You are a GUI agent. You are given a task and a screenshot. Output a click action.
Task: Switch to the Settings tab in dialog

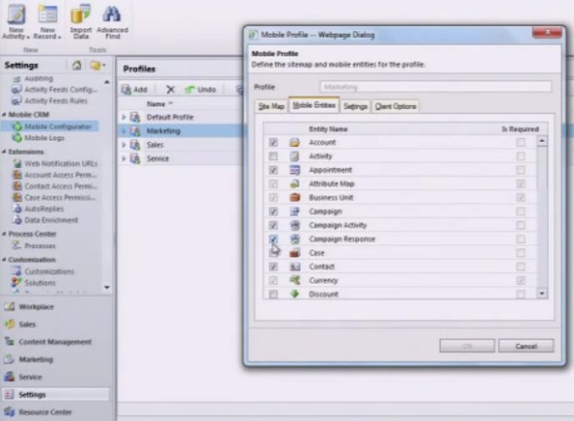coord(355,106)
